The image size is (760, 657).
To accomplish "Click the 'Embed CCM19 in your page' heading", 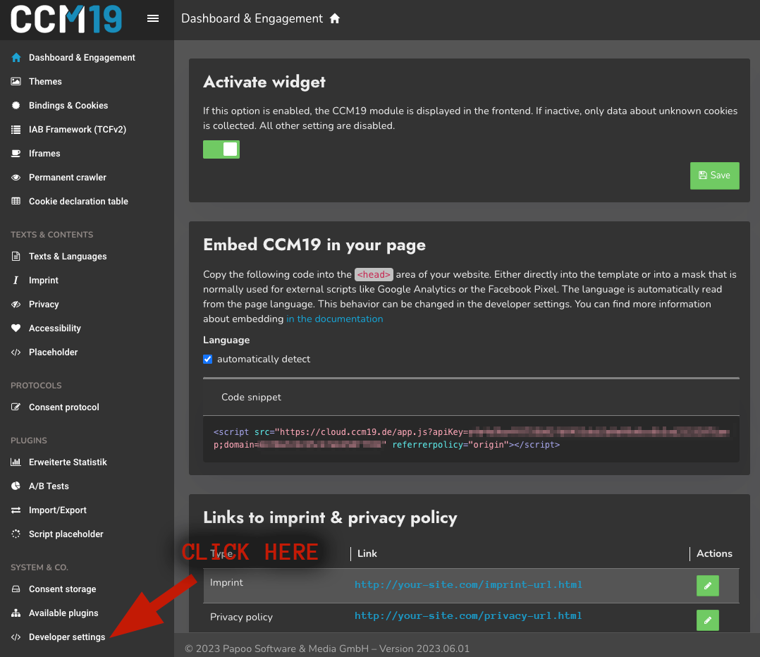I will point(314,245).
